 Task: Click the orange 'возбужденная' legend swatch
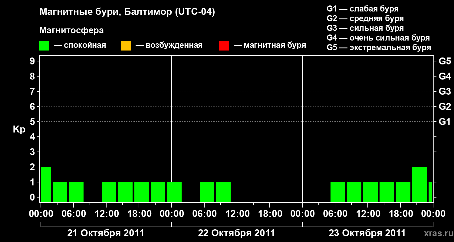click(126, 46)
